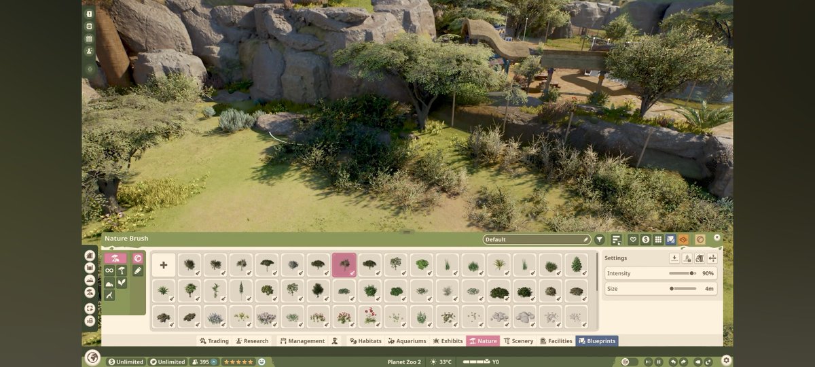The width and height of the screenshot is (815, 367).
Task: Open the terrain mountain sidebar icon
Action: [90, 280]
